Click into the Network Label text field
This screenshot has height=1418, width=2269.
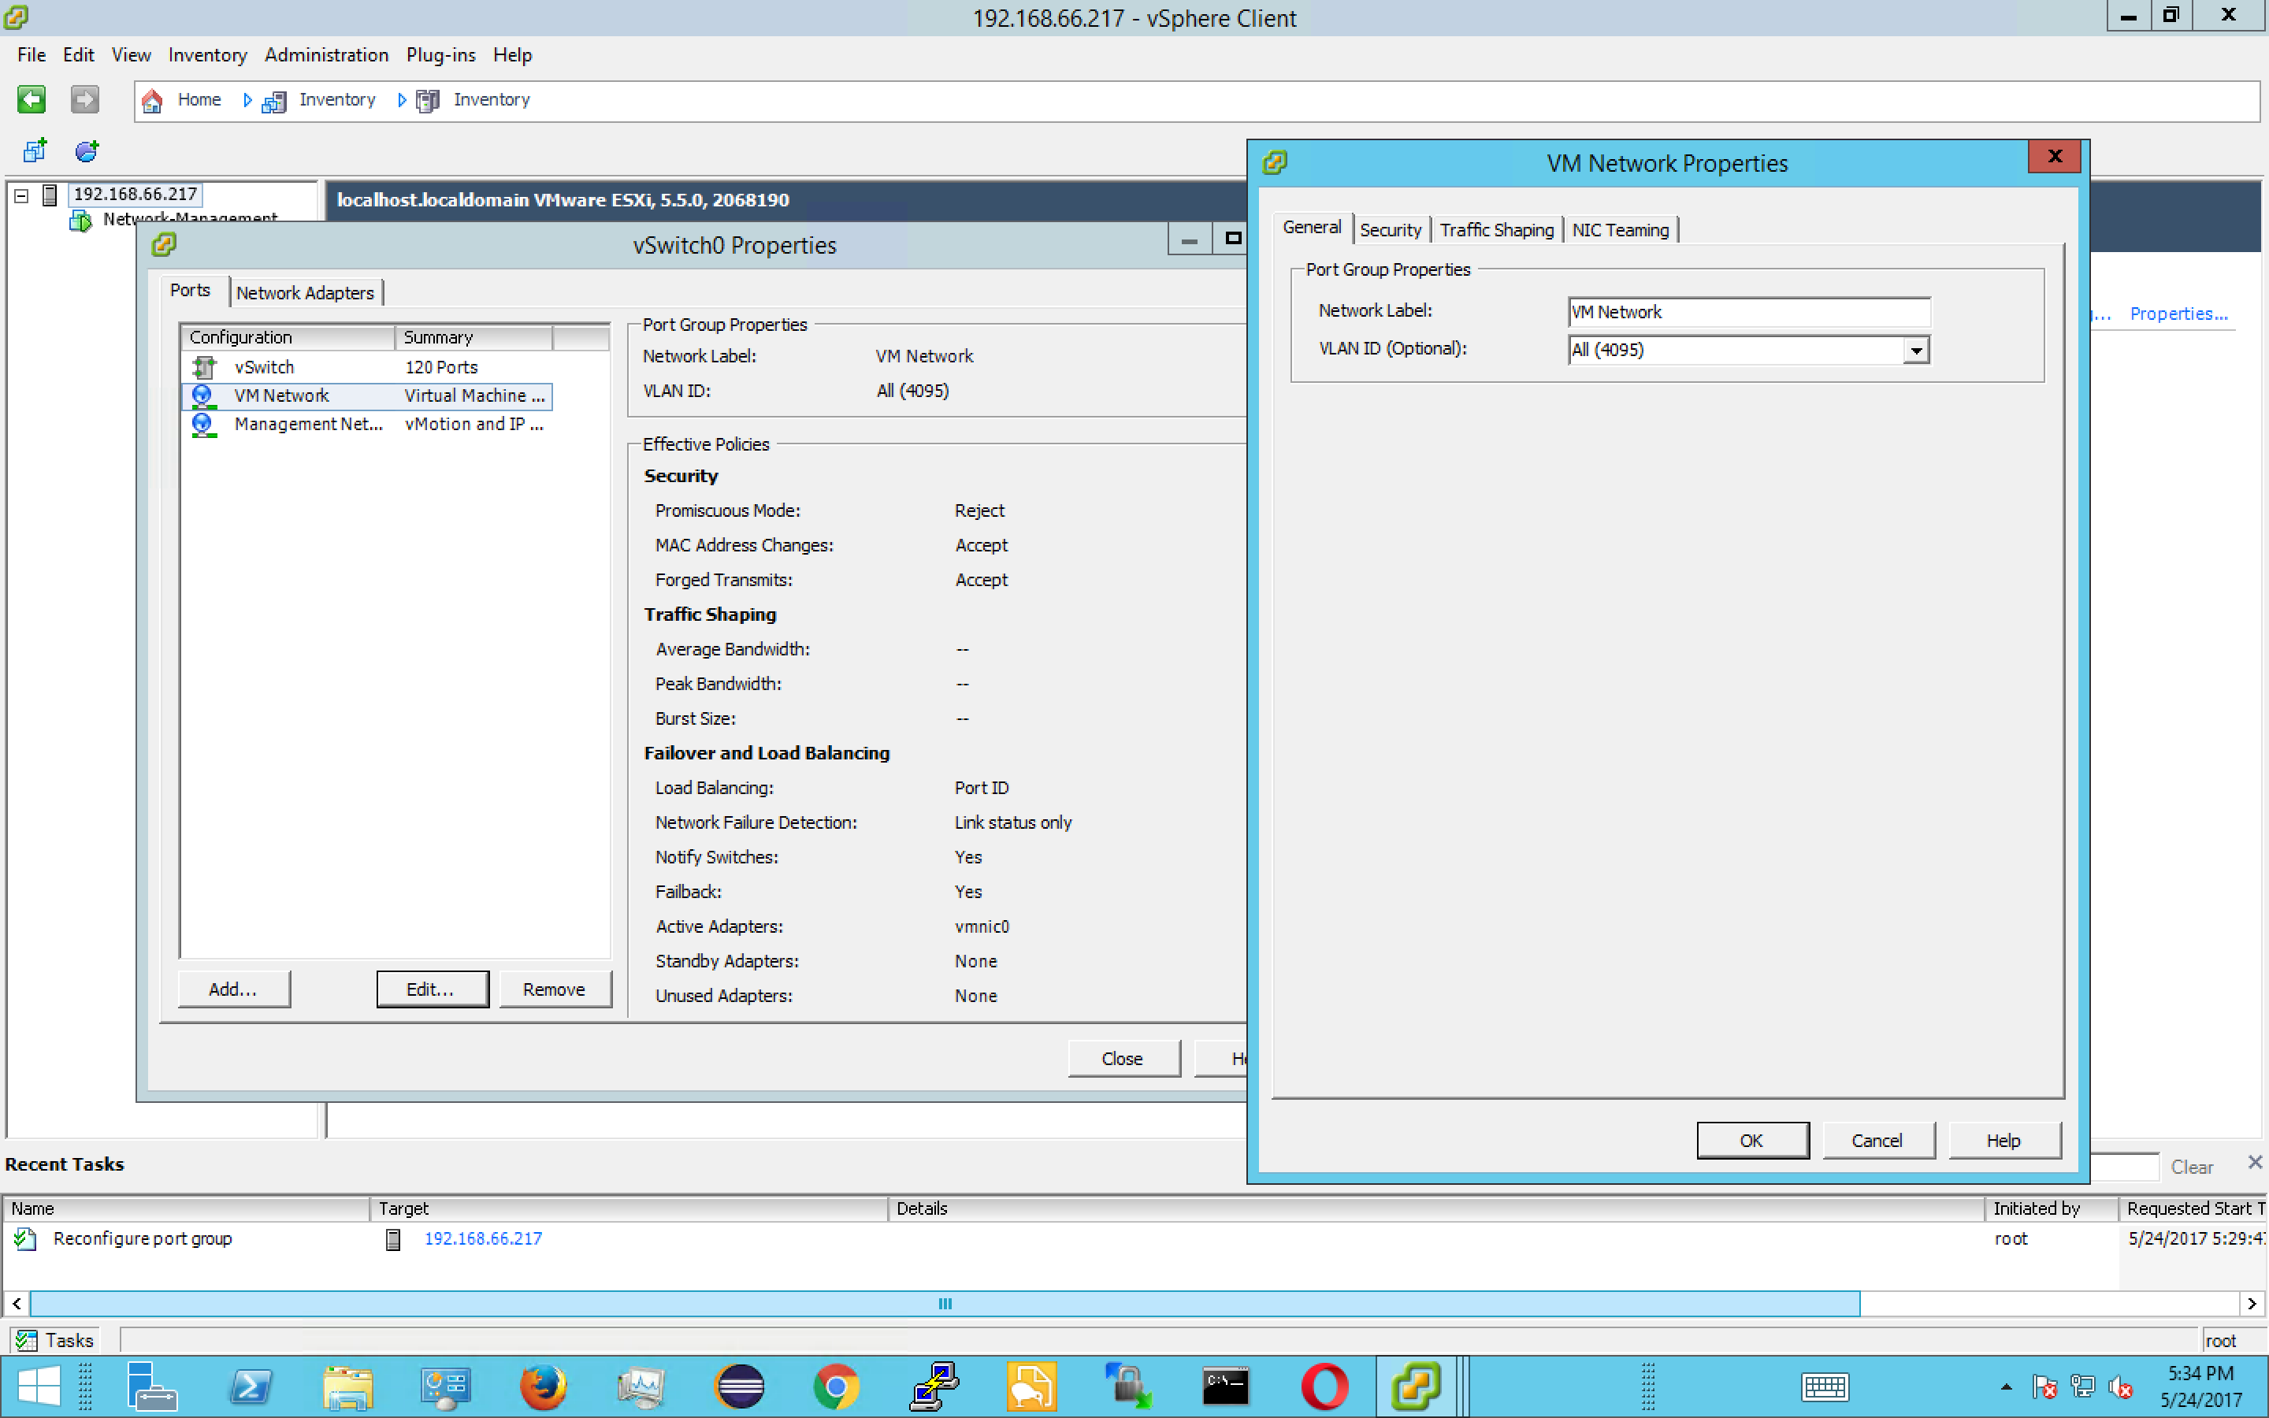(x=1749, y=312)
